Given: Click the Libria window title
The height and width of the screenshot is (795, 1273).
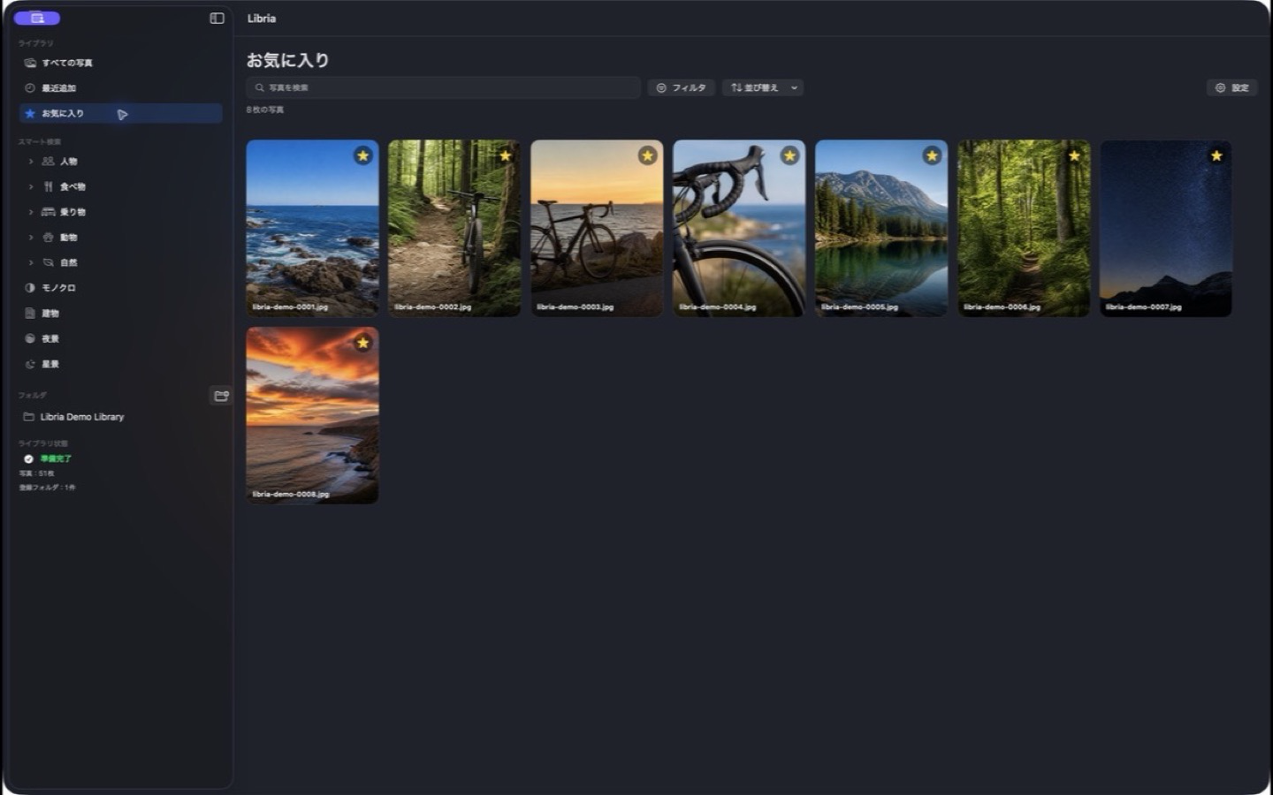Looking at the screenshot, I should 262,18.
